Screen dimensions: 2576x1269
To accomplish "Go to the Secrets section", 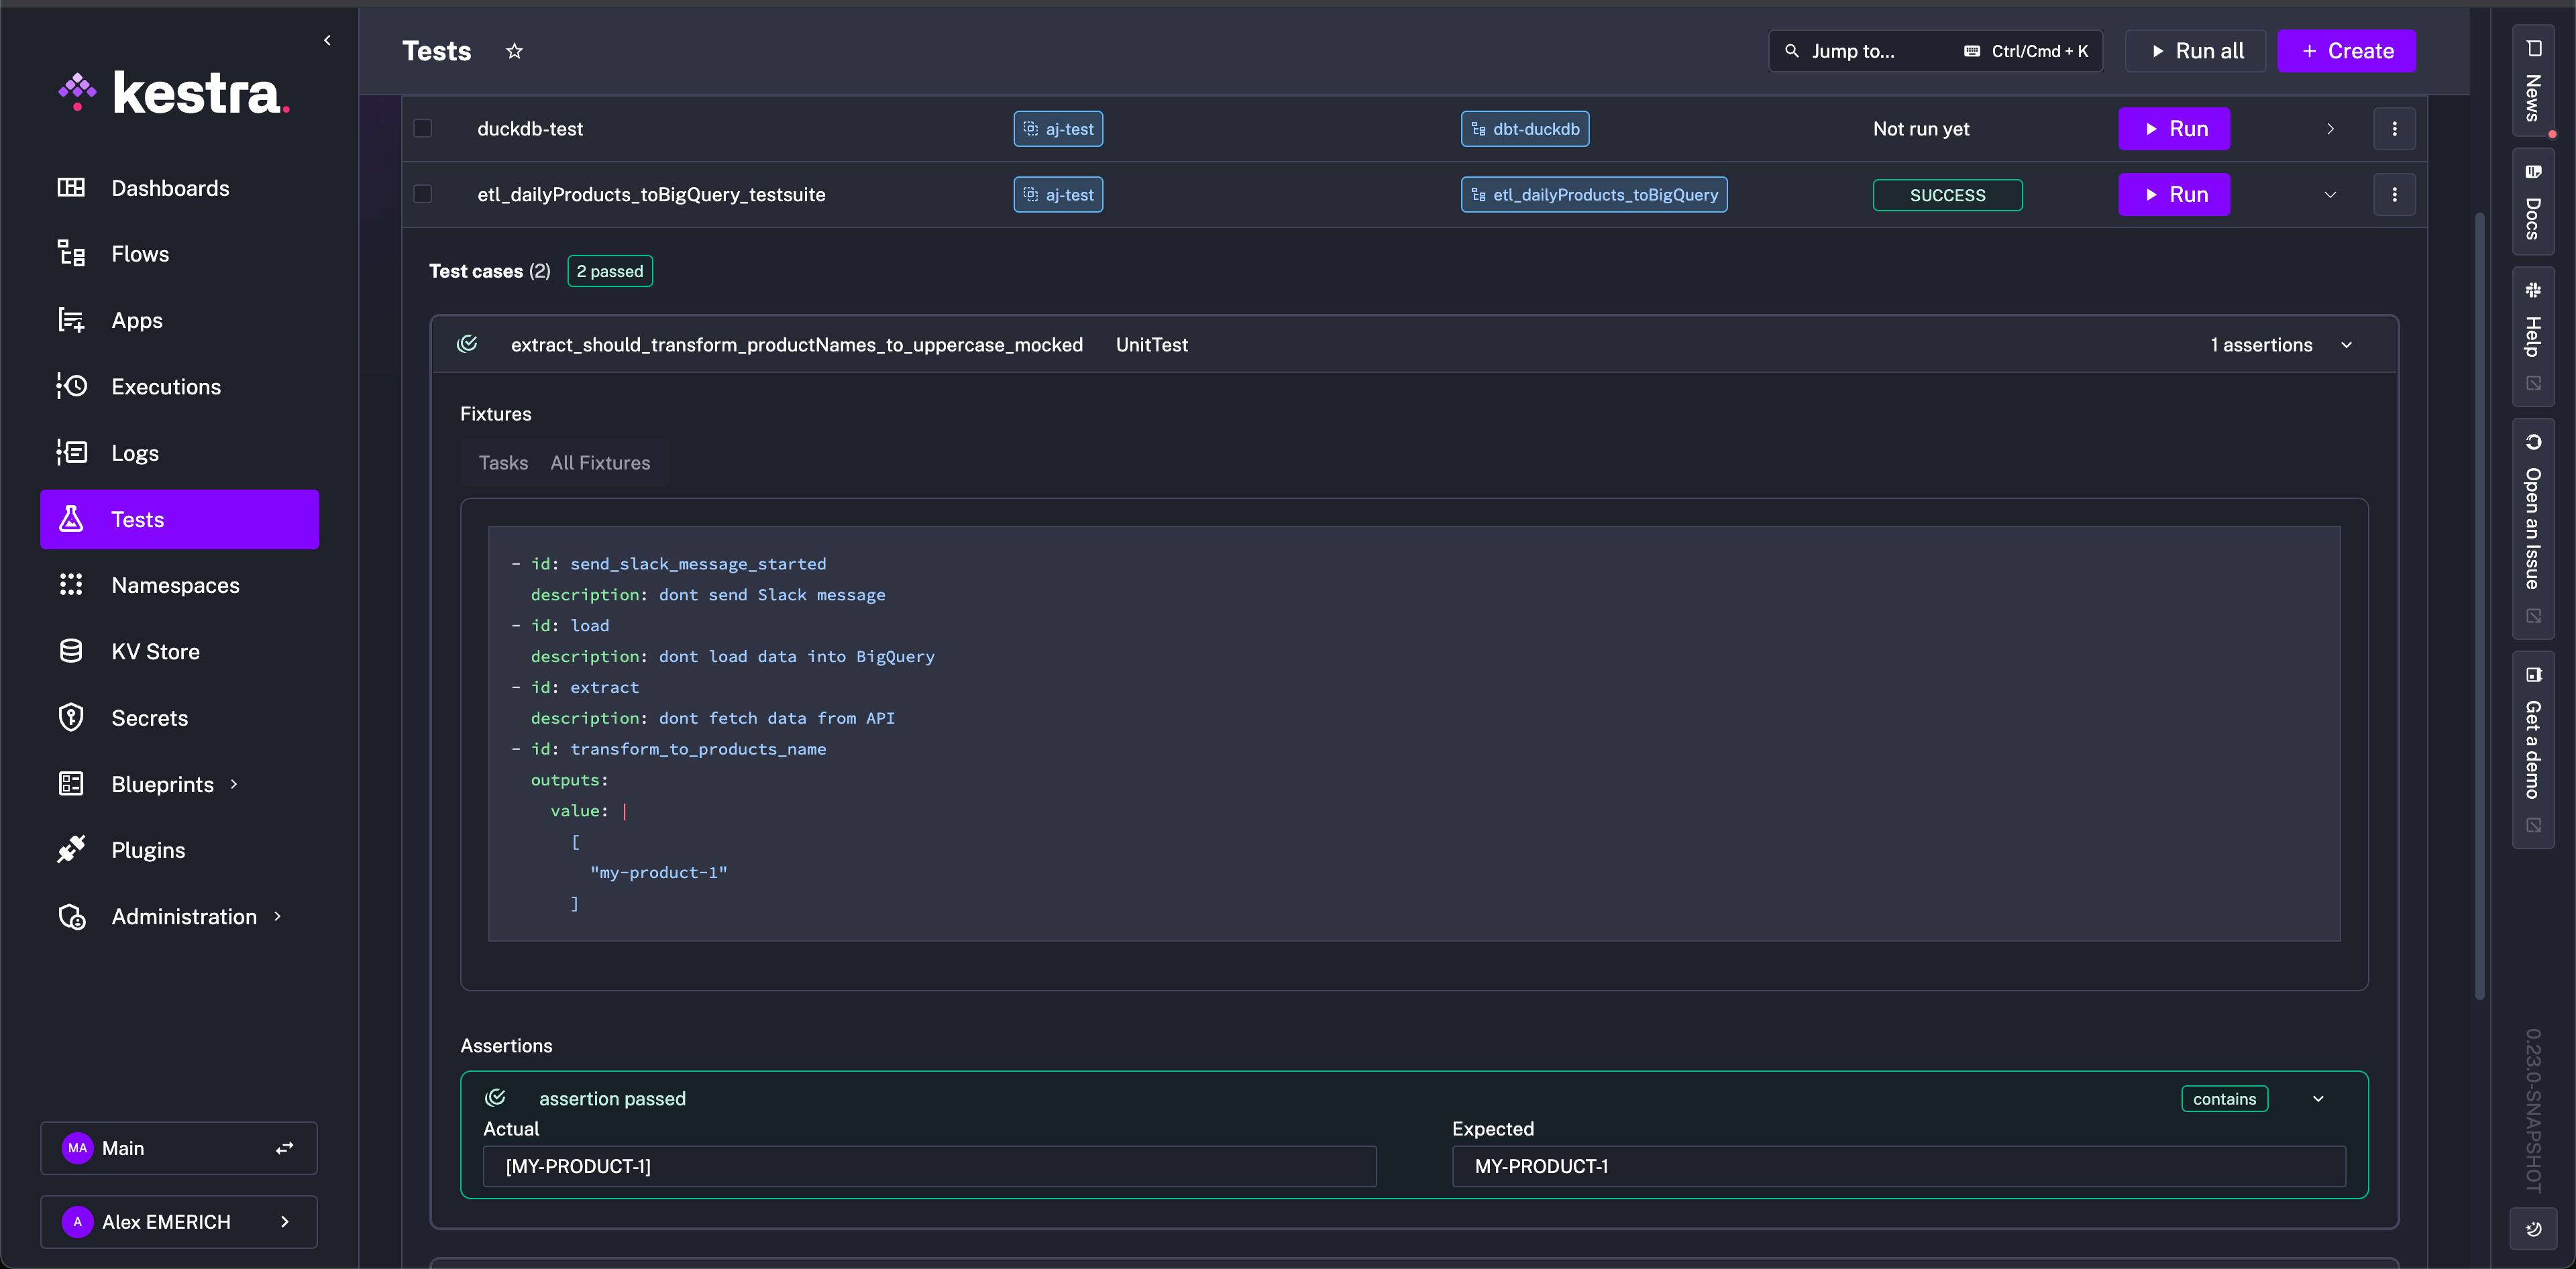I will 149,717.
